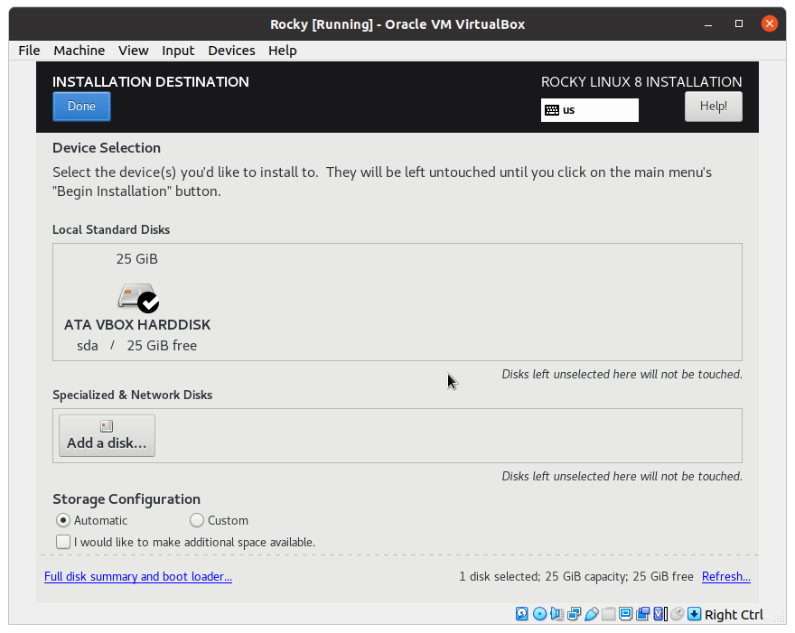Enable 'make additional space available' checkbox
The image size is (795, 633).
(63, 542)
